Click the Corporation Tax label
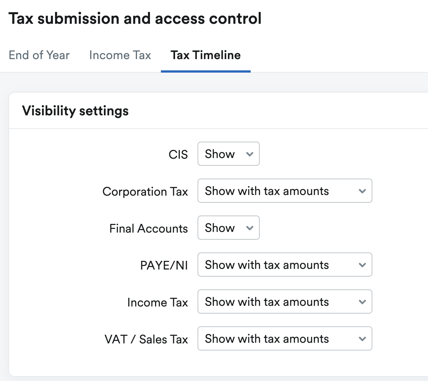The width and height of the screenshot is (428, 381). click(x=145, y=191)
